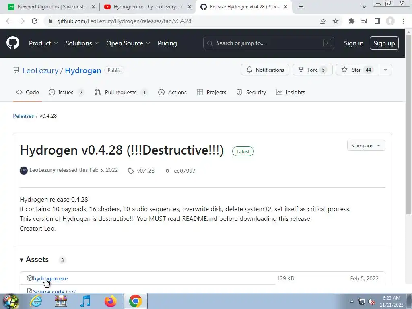Click the GitHub logo icon
412x309 pixels.
12,43
